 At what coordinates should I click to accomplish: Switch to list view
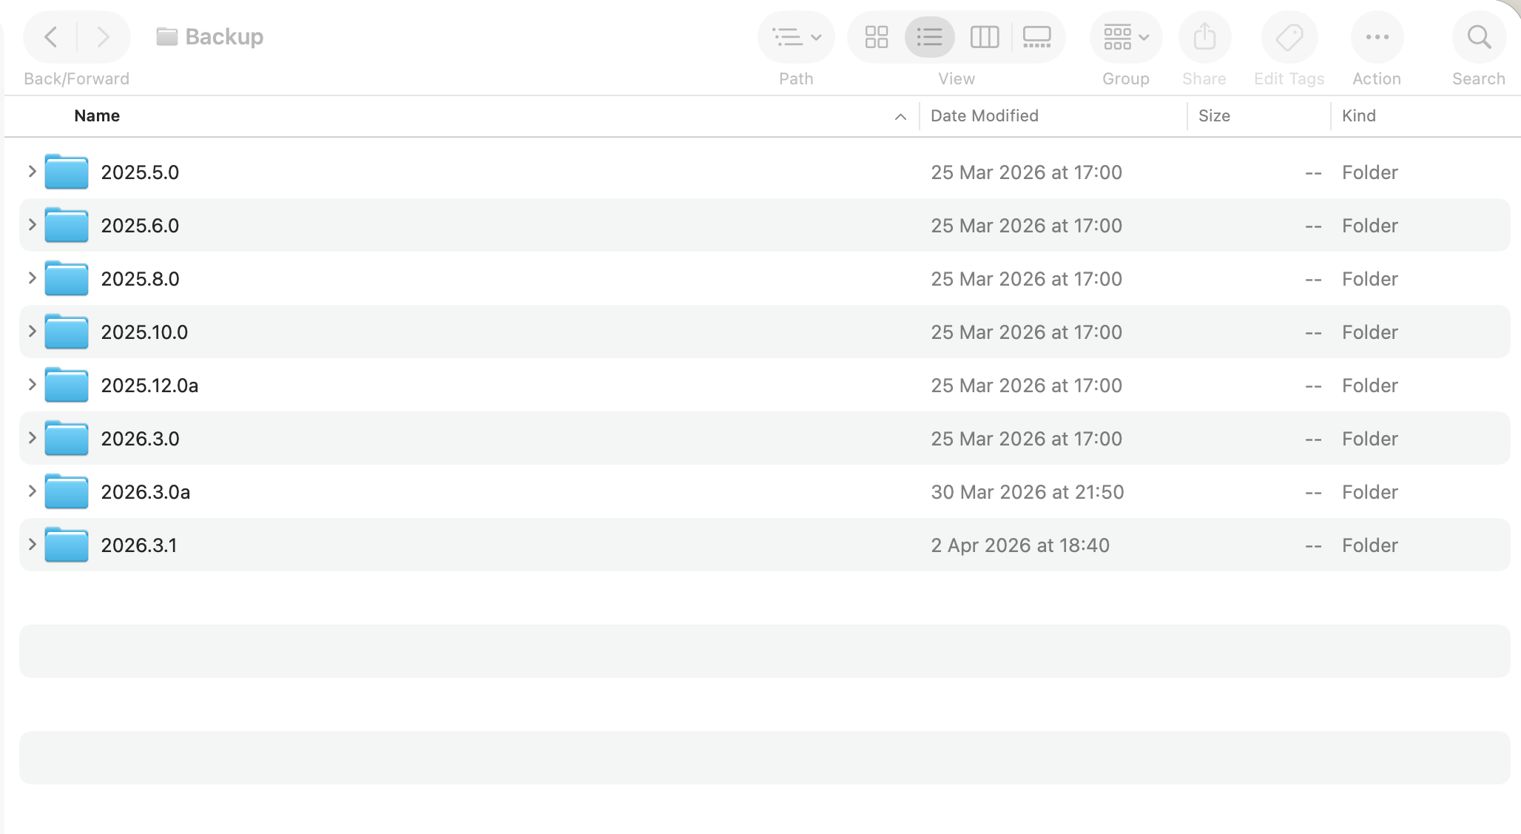point(929,37)
